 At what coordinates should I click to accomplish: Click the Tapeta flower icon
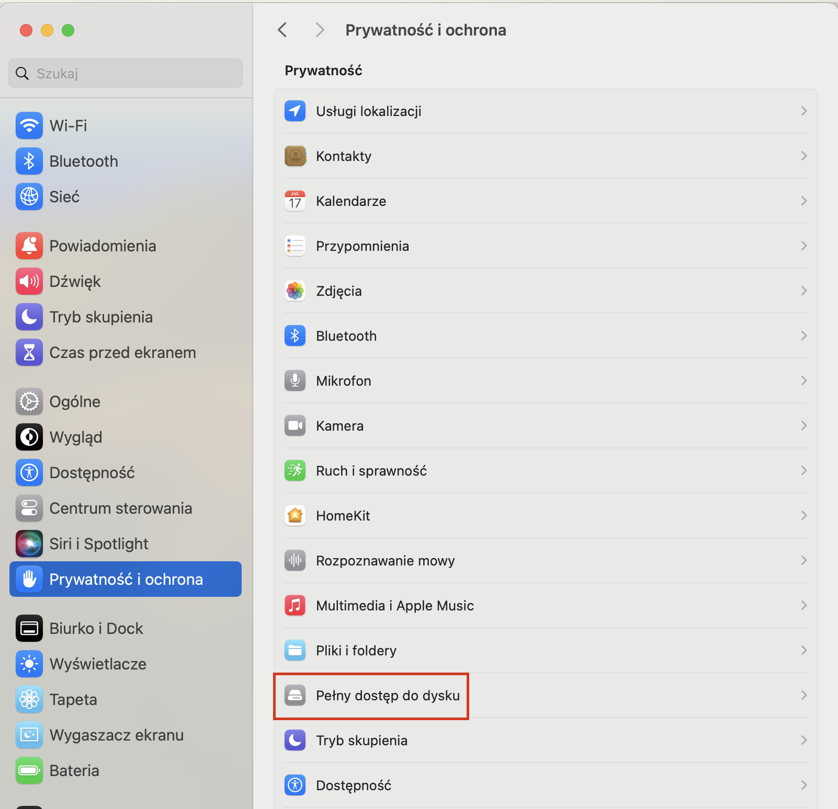pos(29,699)
